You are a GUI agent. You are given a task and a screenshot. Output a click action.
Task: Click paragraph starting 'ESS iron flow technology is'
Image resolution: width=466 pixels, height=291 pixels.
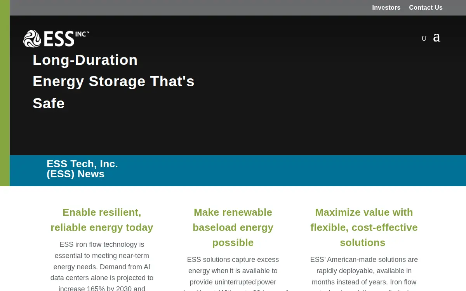click(x=102, y=265)
